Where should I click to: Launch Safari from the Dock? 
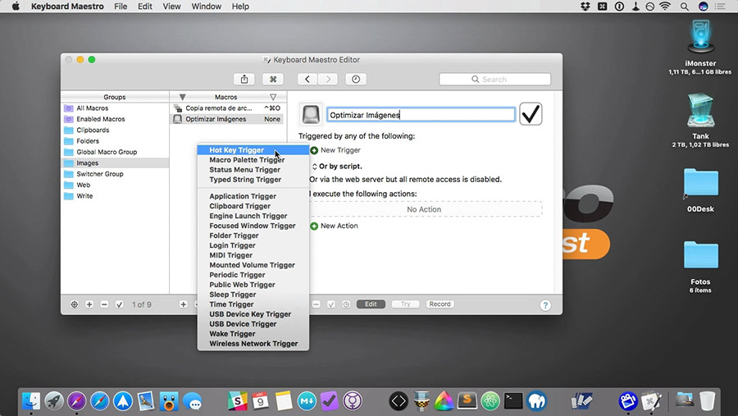(100, 401)
